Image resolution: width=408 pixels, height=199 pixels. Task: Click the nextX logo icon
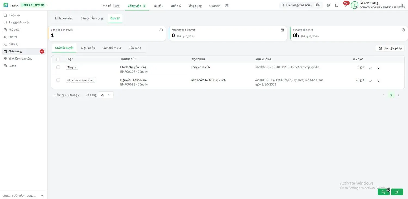5,5
